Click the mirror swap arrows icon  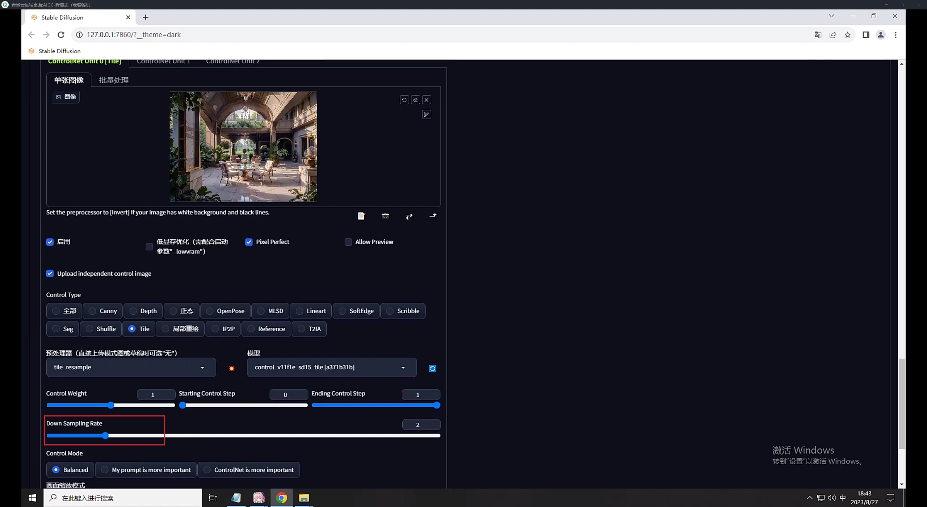pos(409,216)
